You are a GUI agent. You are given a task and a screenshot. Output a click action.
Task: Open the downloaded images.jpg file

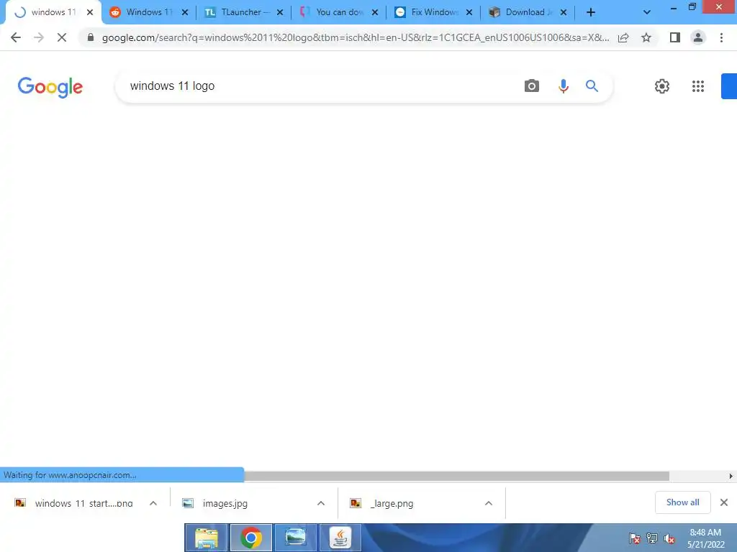[x=225, y=503]
